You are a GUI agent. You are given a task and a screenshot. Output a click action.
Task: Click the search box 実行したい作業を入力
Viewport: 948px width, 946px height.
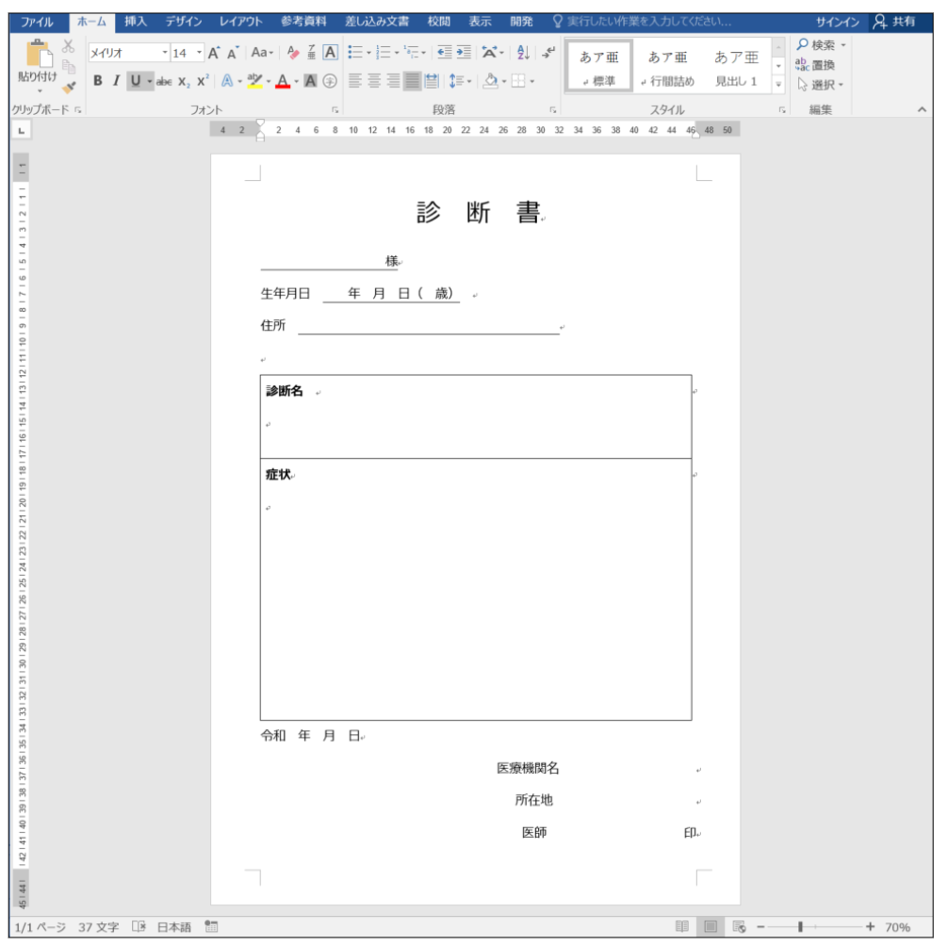[648, 21]
